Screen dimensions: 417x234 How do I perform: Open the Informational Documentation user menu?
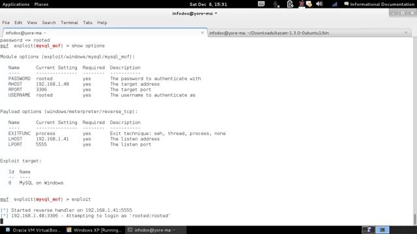point(379,5)
